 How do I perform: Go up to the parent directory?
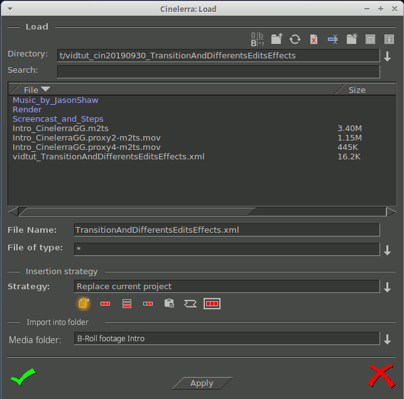(276, 39)
